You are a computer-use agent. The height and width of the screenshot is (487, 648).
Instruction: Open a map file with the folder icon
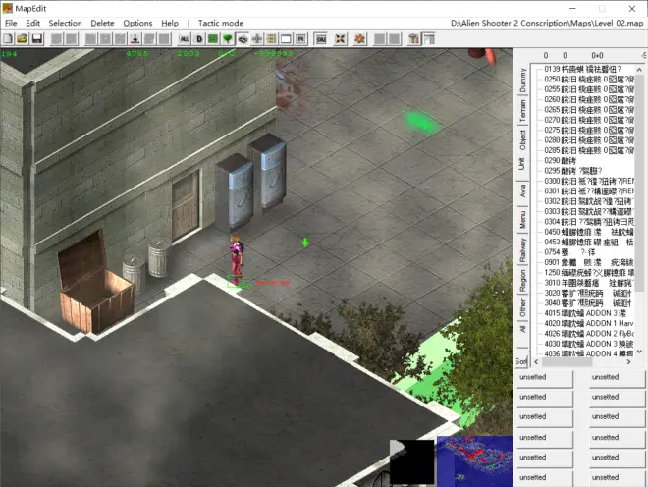(22, 39)
